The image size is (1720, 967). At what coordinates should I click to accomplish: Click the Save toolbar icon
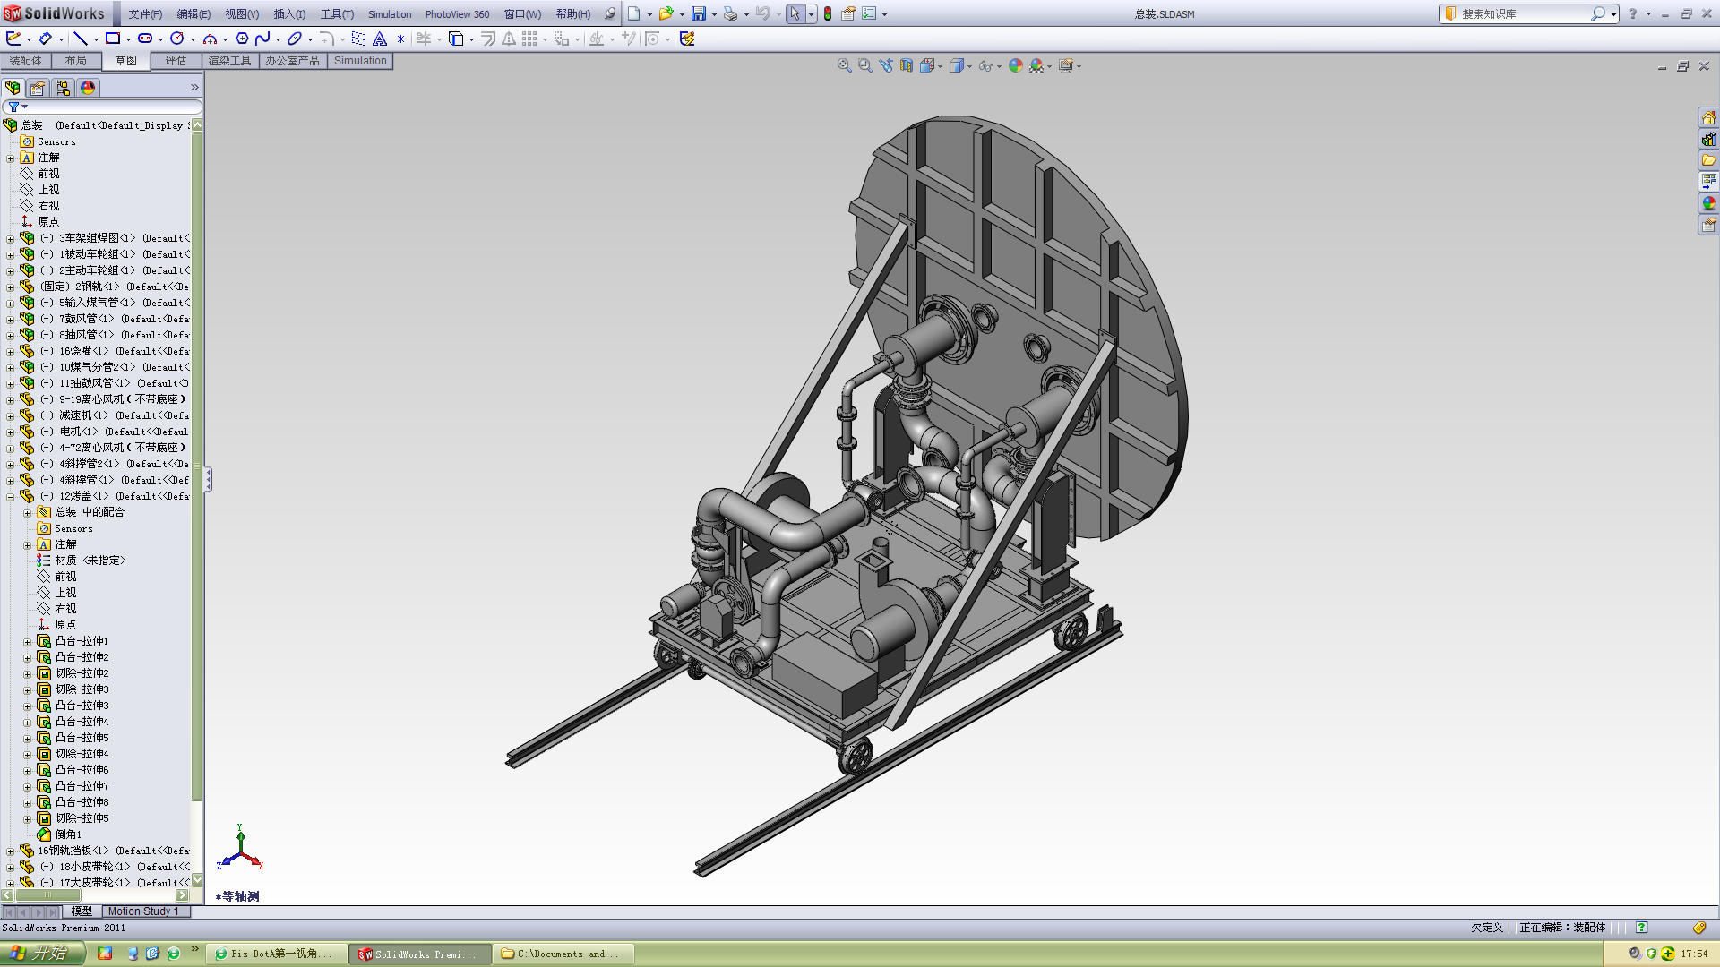(699, 13)
